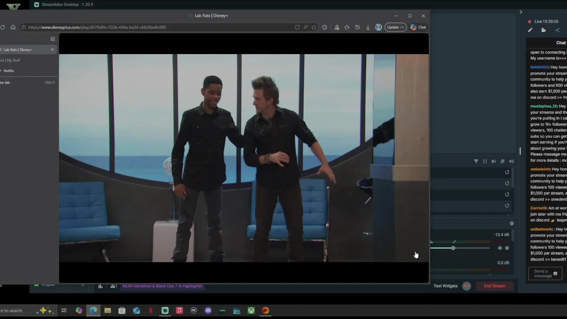Click the chat panel scrollbar
The width and height of the screenshot is (567, 319).
pos(520,152)
